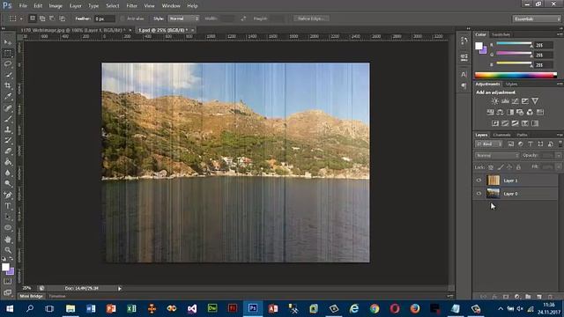Select the Move tool
This screenshot has width=564, height=317.
[8, 42]
